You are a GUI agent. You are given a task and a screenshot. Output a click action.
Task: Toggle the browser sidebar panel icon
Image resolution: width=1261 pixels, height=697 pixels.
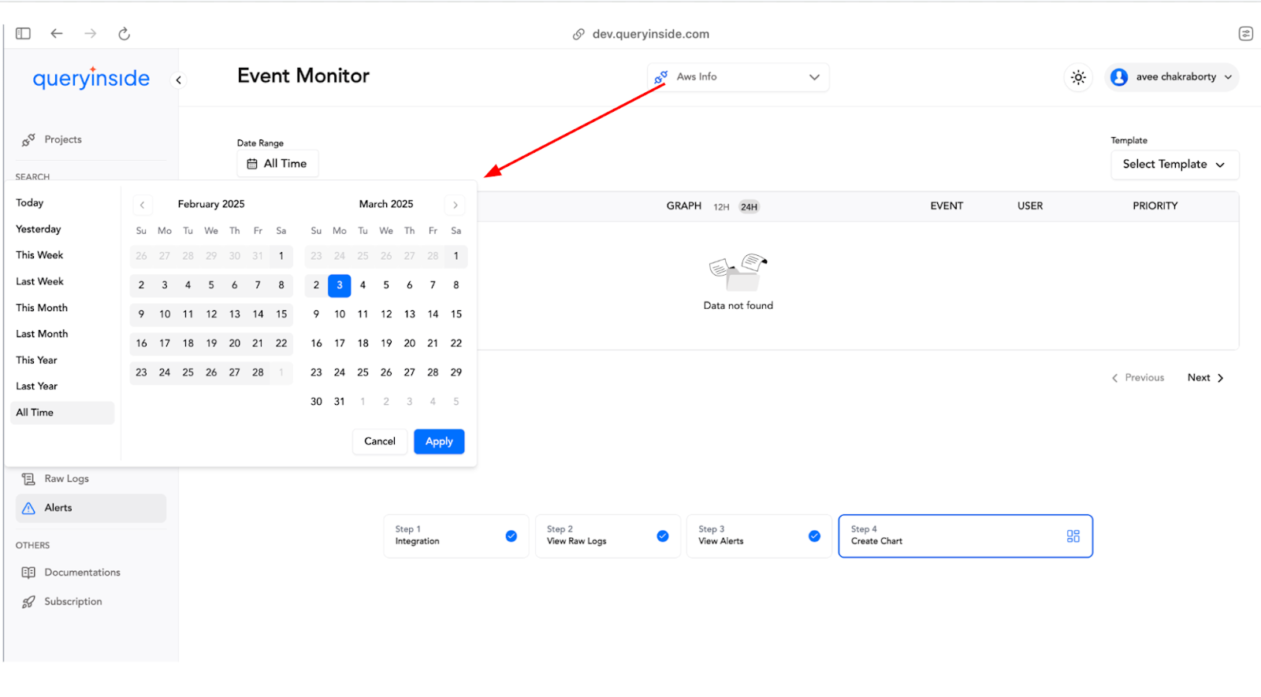(x=23, y=33)
